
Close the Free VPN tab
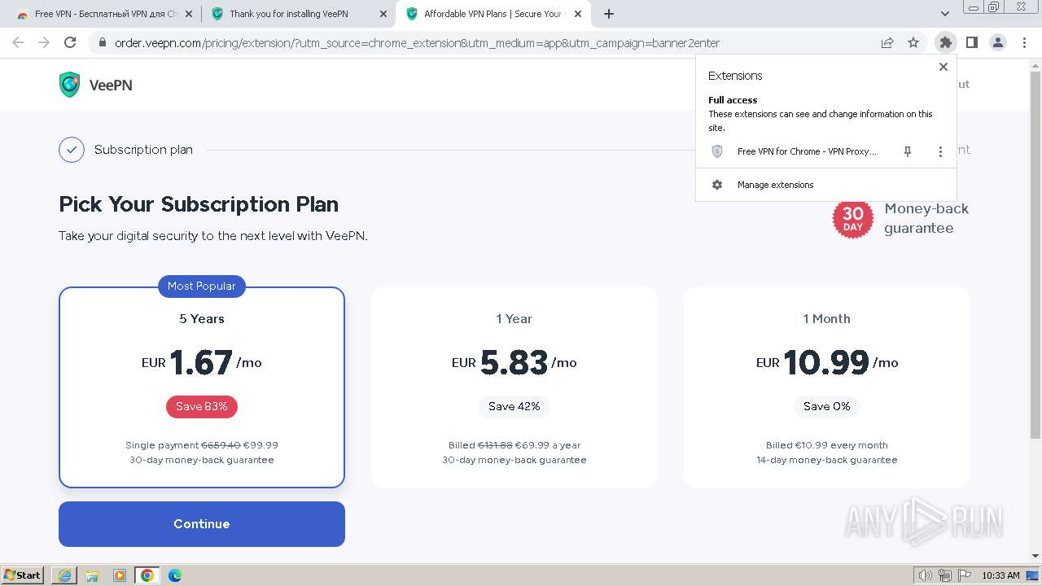pos(189,14)
